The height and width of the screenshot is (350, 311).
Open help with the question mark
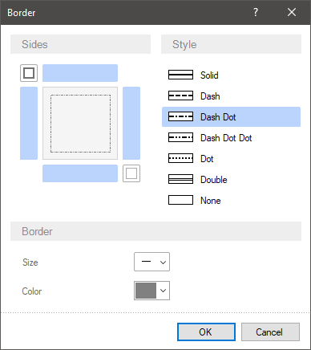click(x=256, y=12)
